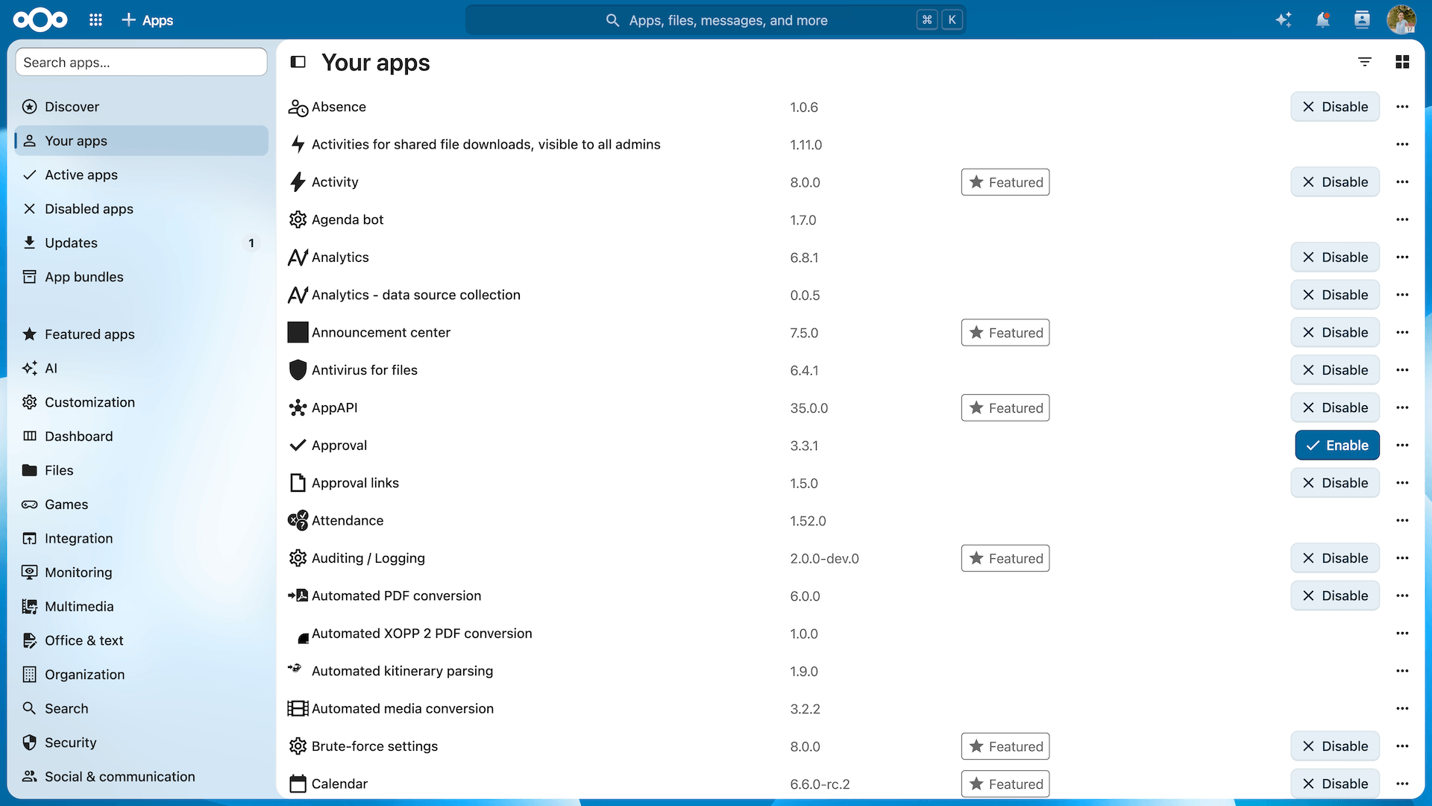The width and height of the screenshot is (1432, 806).
Task: Open the contacts menu icon
Action: tap(1362, 20)
